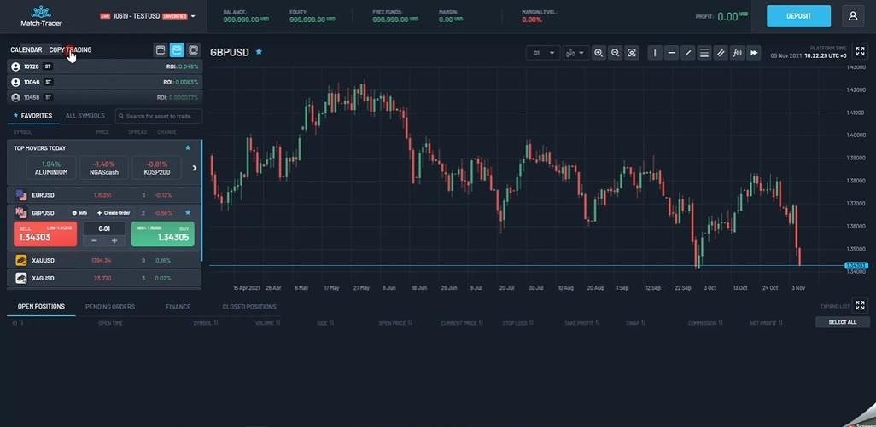Click the fit chart to screen icon
The image size is (876, 427).
pyautogui.click(x=632, y=53)
